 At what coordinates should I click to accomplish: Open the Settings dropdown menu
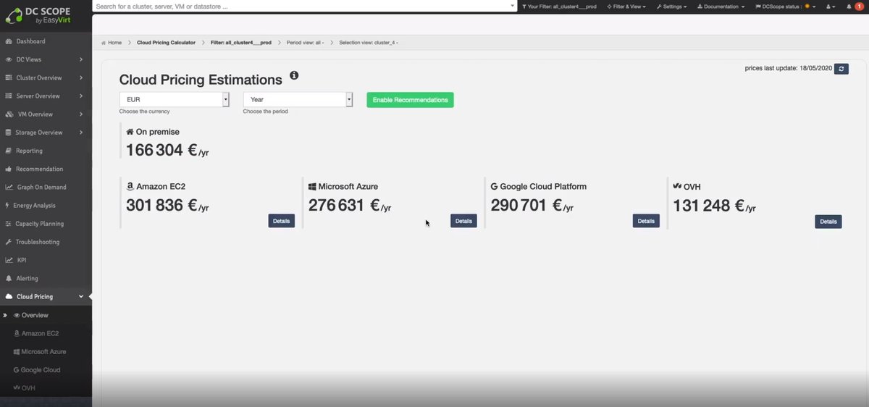point(671,7)
